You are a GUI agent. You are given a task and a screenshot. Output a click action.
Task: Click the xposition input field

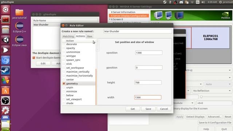(149, 53)
